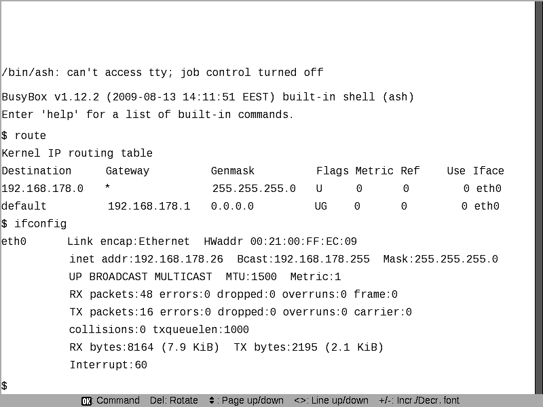Click the default gateway 192.168.178.1

tap(149, 206)
